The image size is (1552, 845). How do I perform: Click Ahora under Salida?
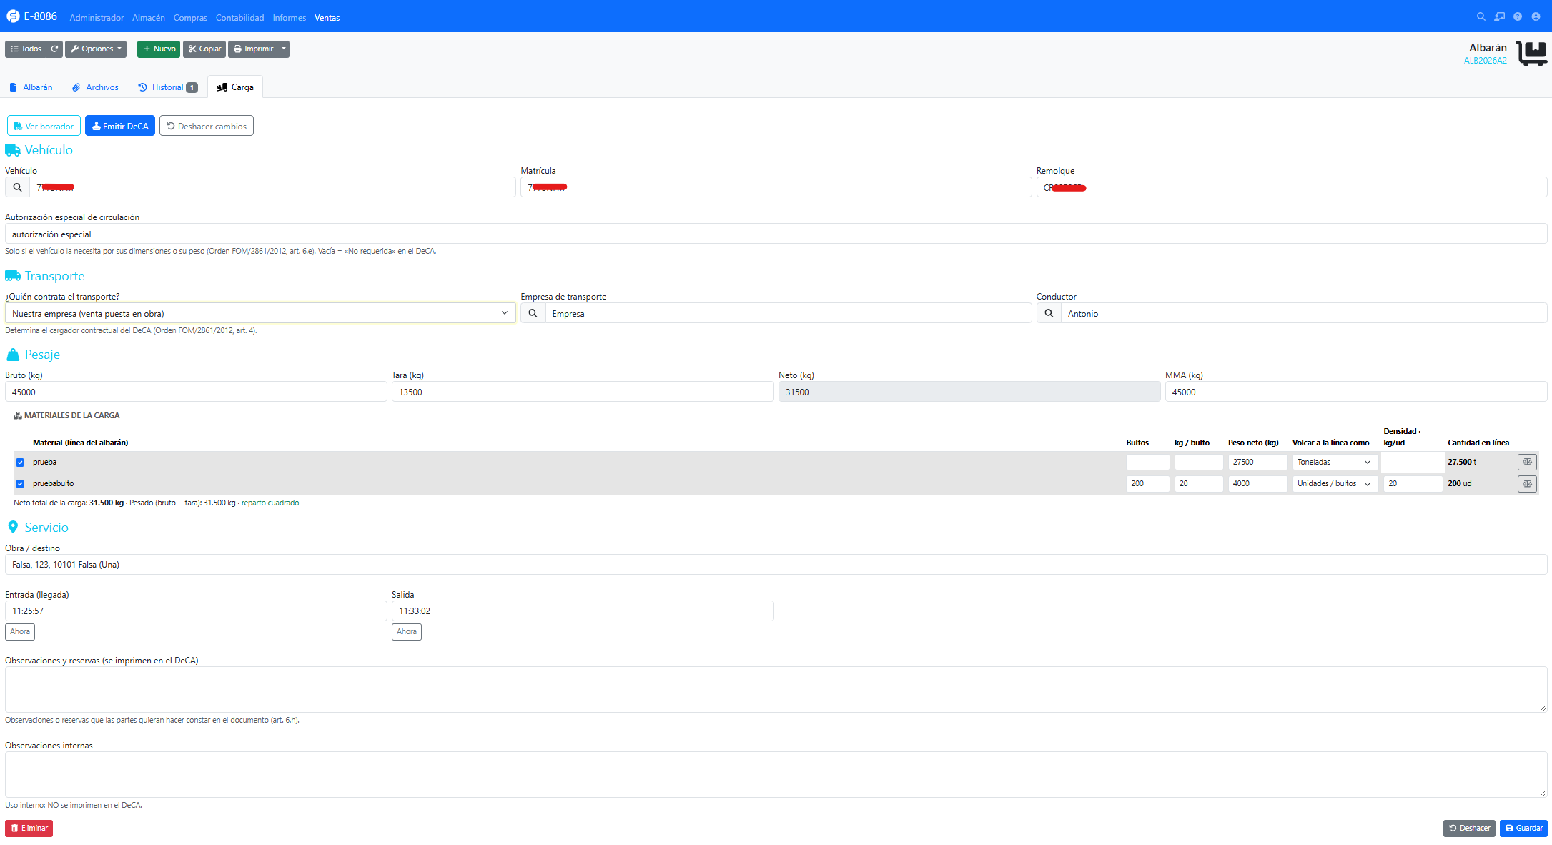[x=407, y=632]
